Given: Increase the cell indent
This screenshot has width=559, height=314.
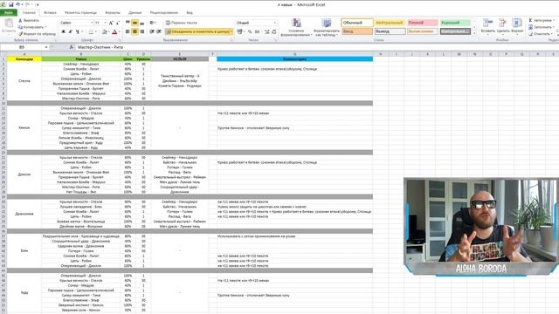Looking at the screenshot, I should point(159,31).
